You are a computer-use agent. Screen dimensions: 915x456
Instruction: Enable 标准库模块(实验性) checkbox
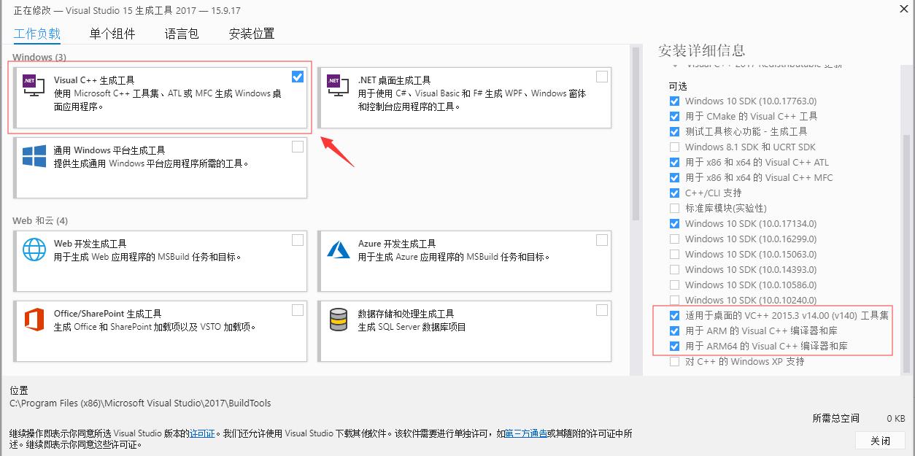(x=674, y=209)
